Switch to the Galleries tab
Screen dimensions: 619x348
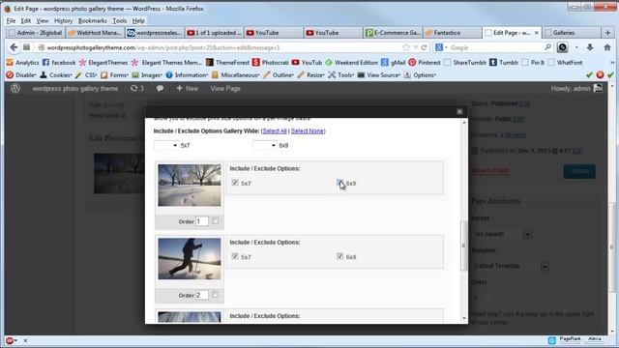(x=572, y=33)
